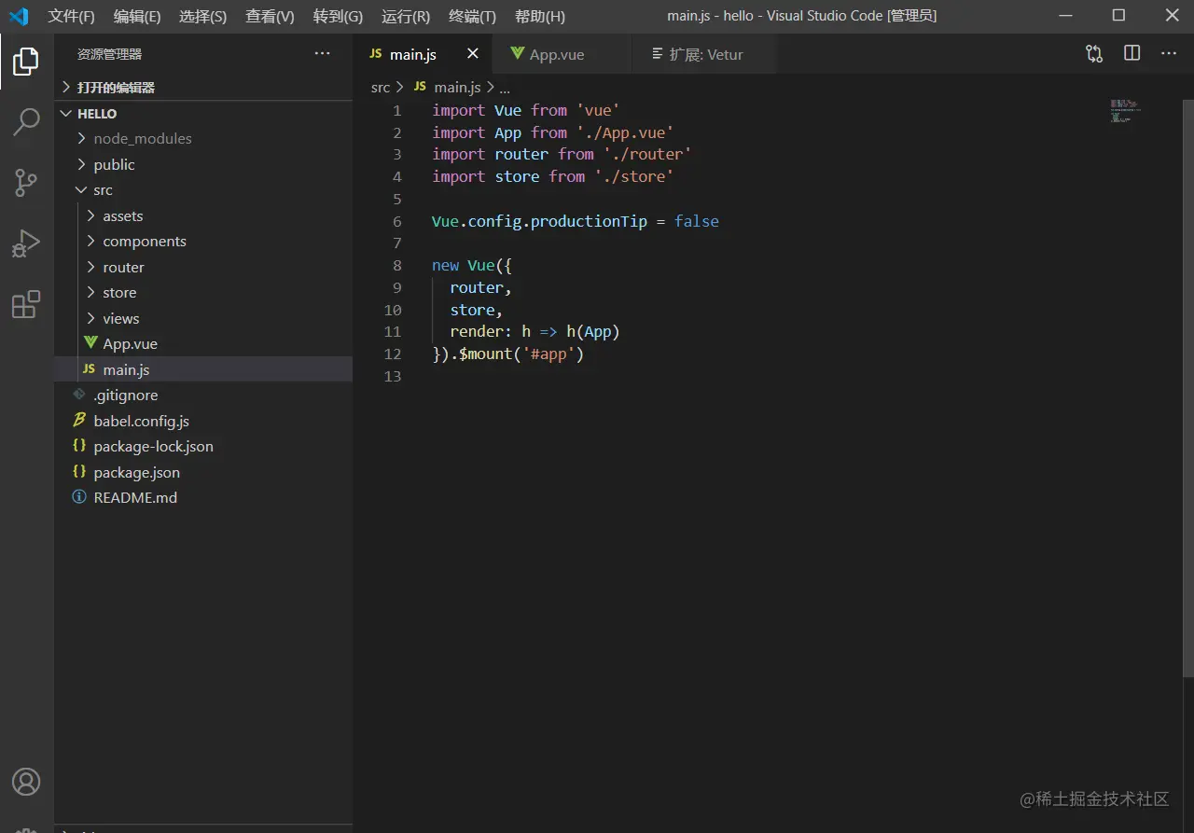Open package-lock.json from the explorer

coord(203,446)
